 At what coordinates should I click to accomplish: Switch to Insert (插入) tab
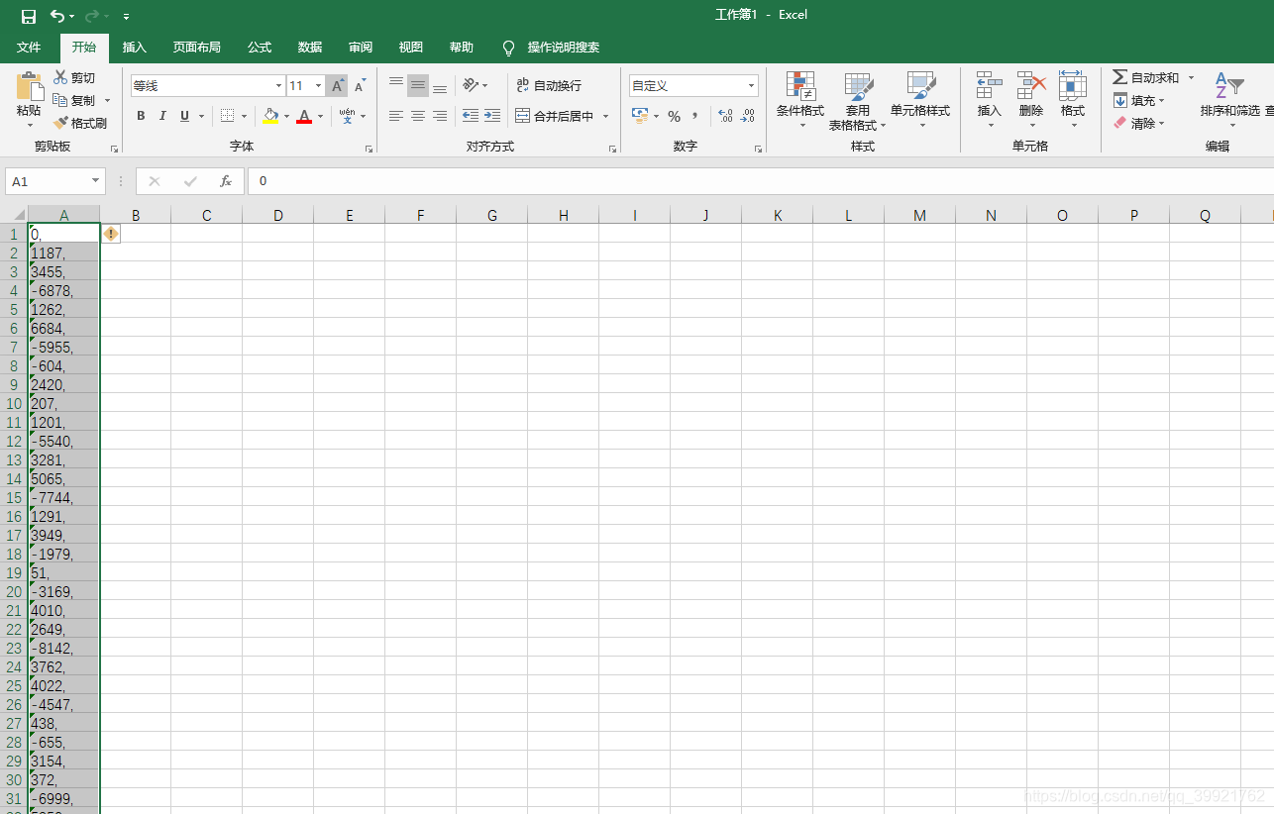pos(135,48)
